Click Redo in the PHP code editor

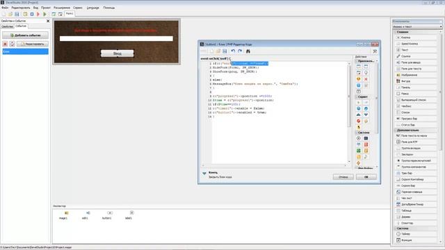click(x=240, y=51)
